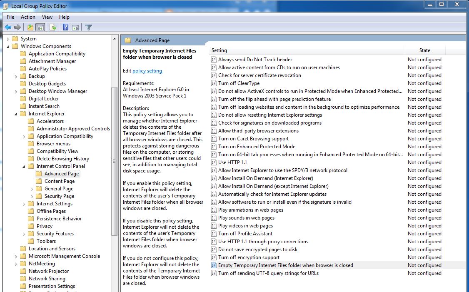Click the 'policy setting' edit link
This screenshot has height=292, width=469.
pos(147,71)
